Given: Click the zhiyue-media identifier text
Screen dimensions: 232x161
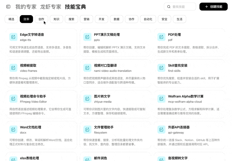Looking at the screenshot, I should point(103,102).
